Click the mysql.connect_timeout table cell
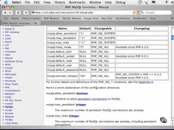 click(x=63, y=76)
